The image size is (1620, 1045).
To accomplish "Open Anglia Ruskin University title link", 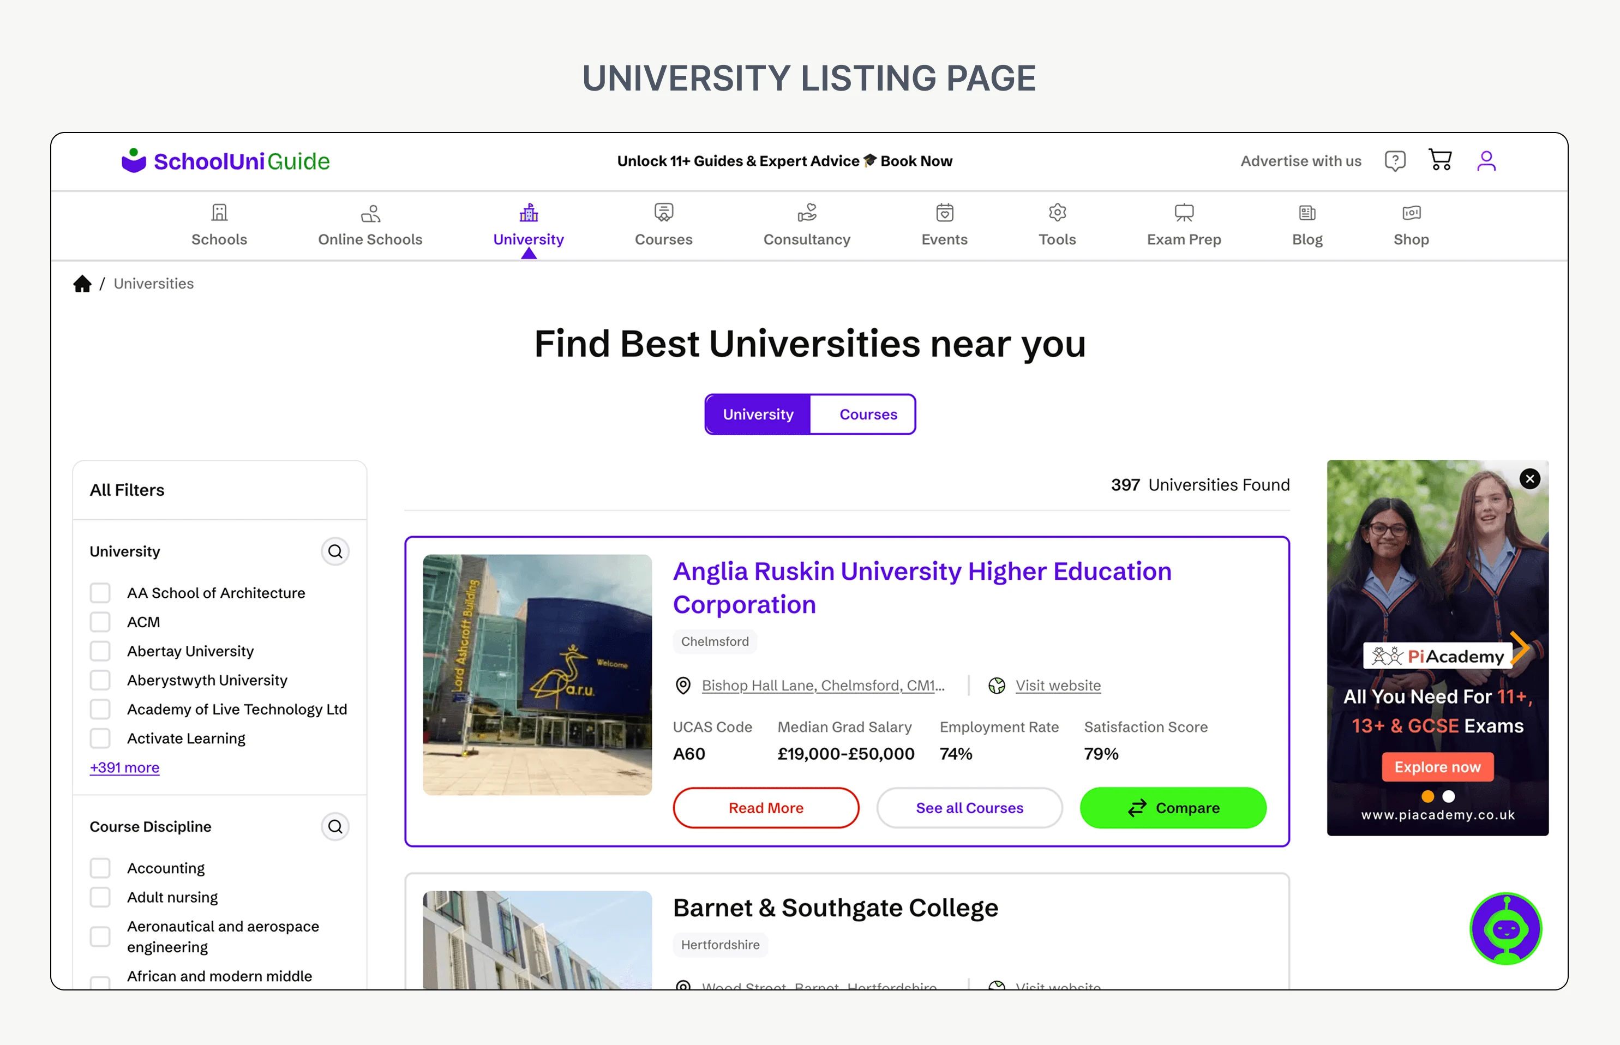I will [922, 587].
